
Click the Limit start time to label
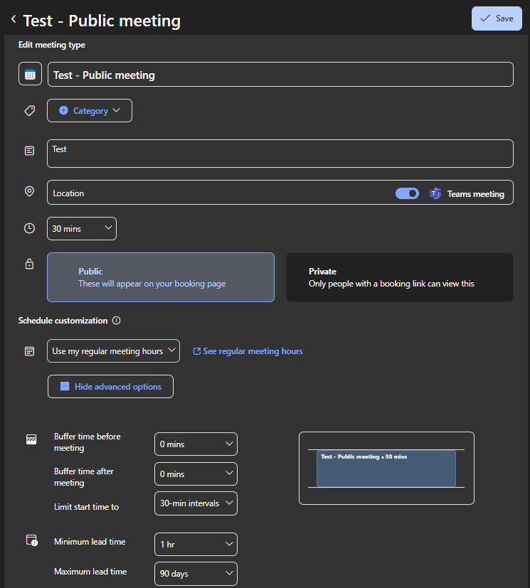(x=86, y=507)
